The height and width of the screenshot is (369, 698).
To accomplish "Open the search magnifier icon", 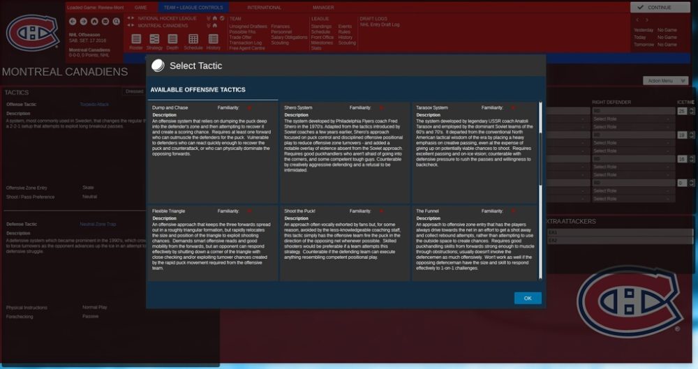I will [x=116, y=22].
